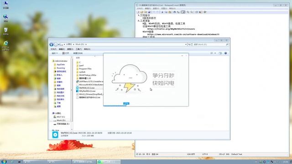
Task: Select removable disk (E:) in navigation tree
Action: (x=62, y=124)
